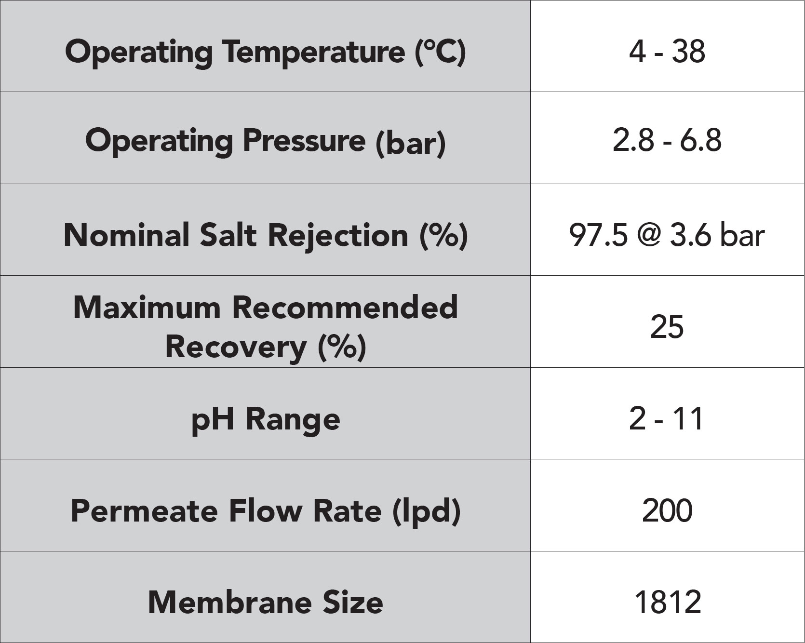Select the 2.8 - 6.8 pressure value
This screenshot has height=643, width=805.
pyautogui.click(x=667, y=141)
